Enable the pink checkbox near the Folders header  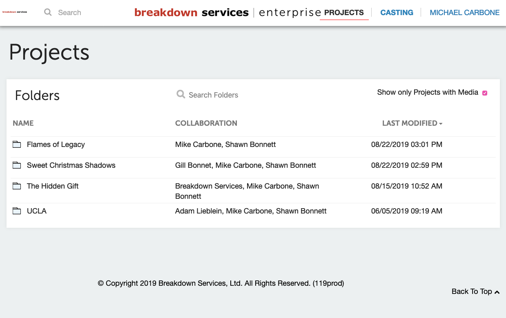pyautogui.click(x=485, y=93)
